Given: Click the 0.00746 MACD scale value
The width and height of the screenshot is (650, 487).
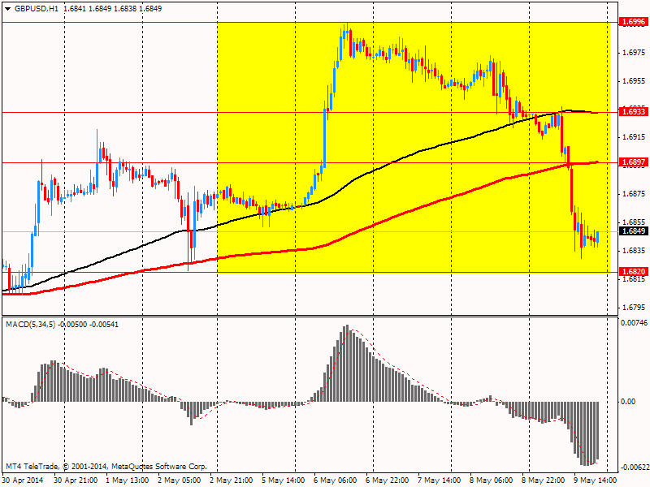Looking at the screenshot, I should point(634,322).
